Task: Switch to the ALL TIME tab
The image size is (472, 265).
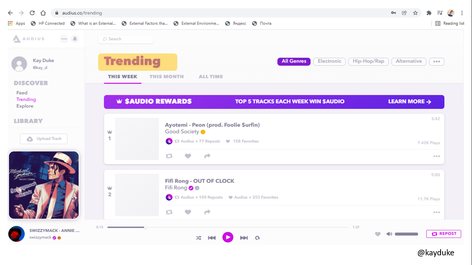Action: [211, 77]
